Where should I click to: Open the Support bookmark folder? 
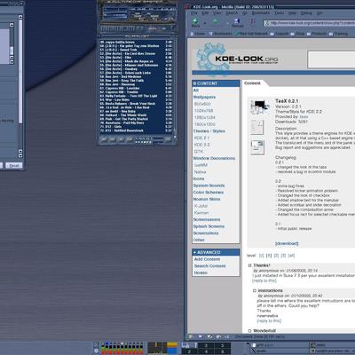pos(279,34)
